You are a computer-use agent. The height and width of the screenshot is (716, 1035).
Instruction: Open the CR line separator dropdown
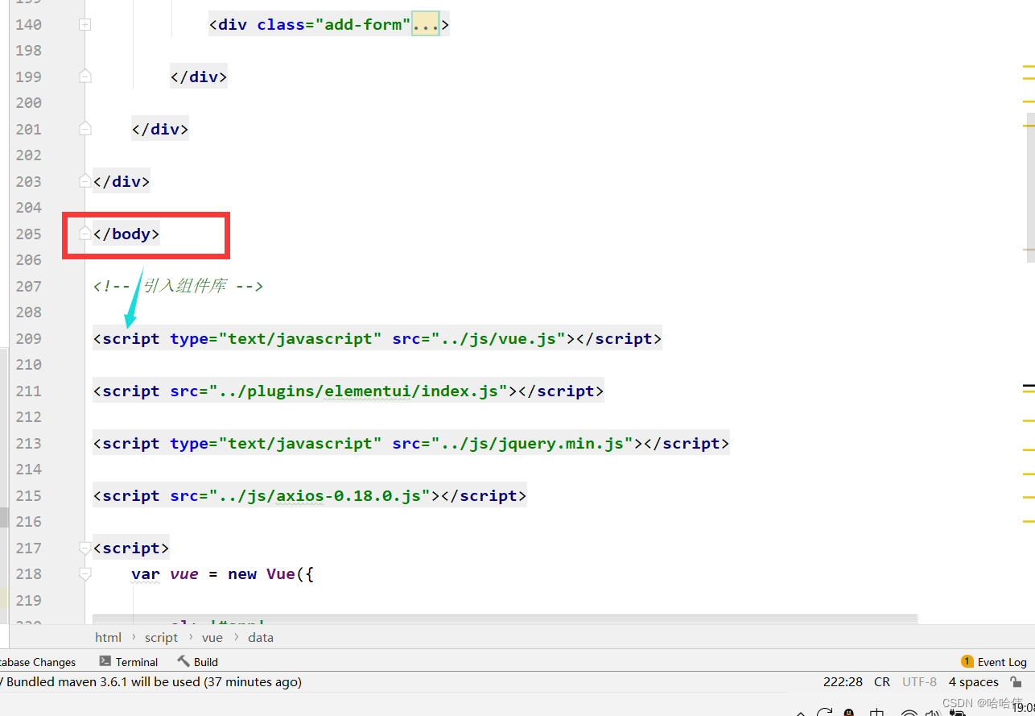tap(881, 681)
